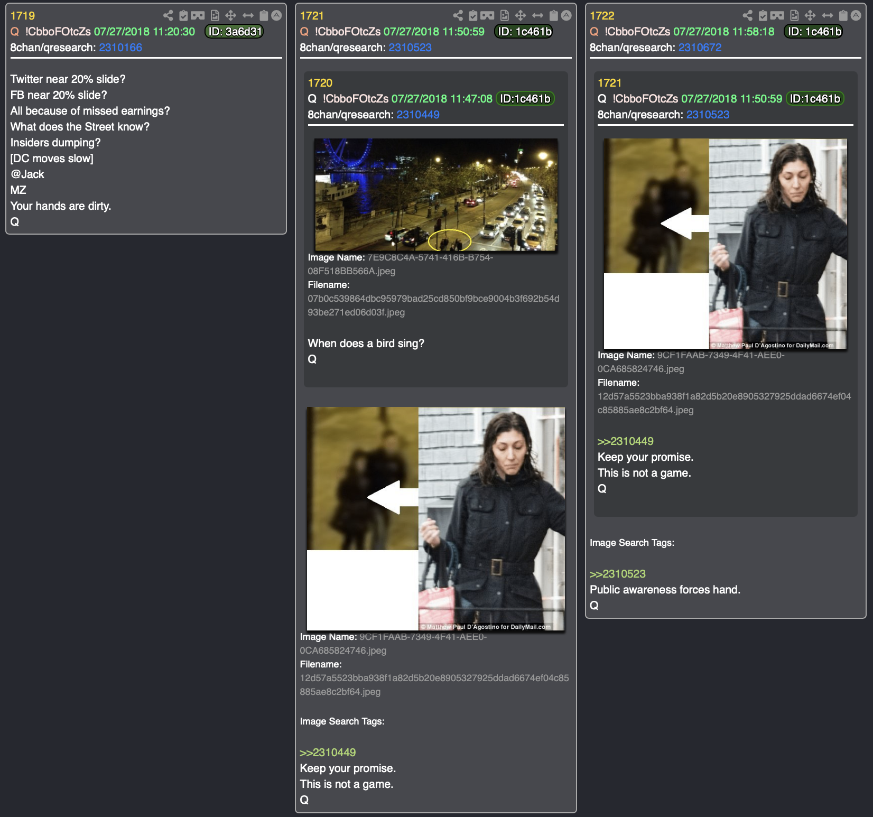Follow the >>2310449 reference at the bottom of post 1721

point(328,753)
